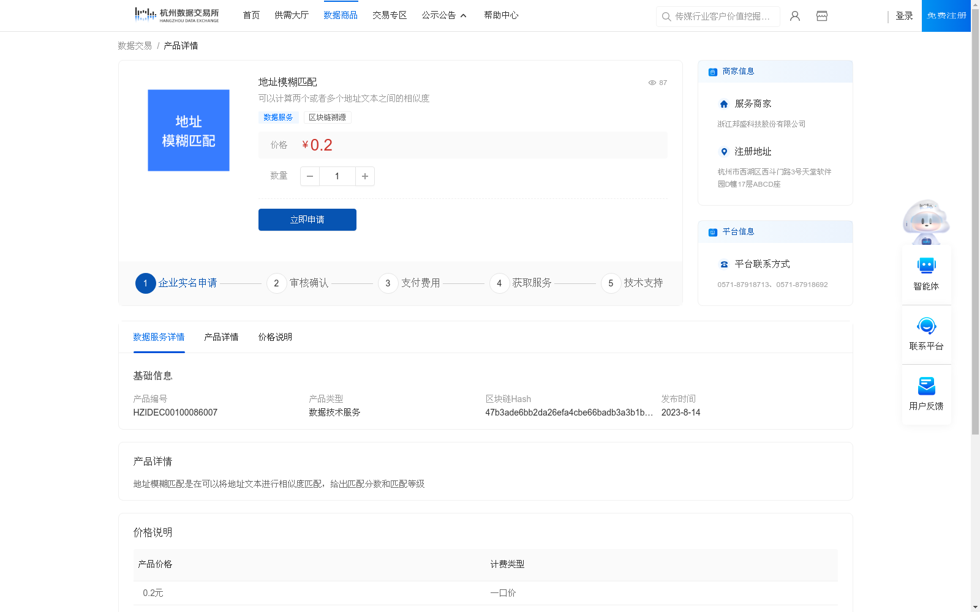This screenshot has height=612, width=980.
Task: Click the publish date 2023-8-14
Action: [x=680, y=412]
